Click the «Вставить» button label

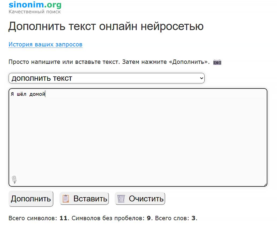coord(90,199)
